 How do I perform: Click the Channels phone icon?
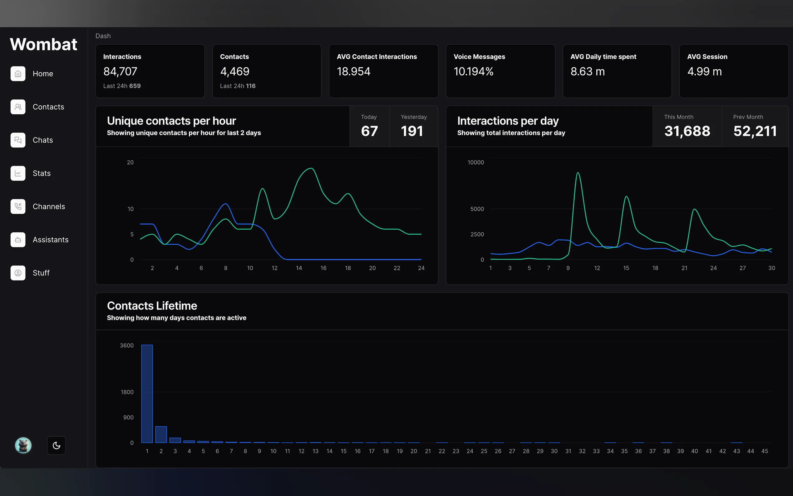(x=18, y=206)
